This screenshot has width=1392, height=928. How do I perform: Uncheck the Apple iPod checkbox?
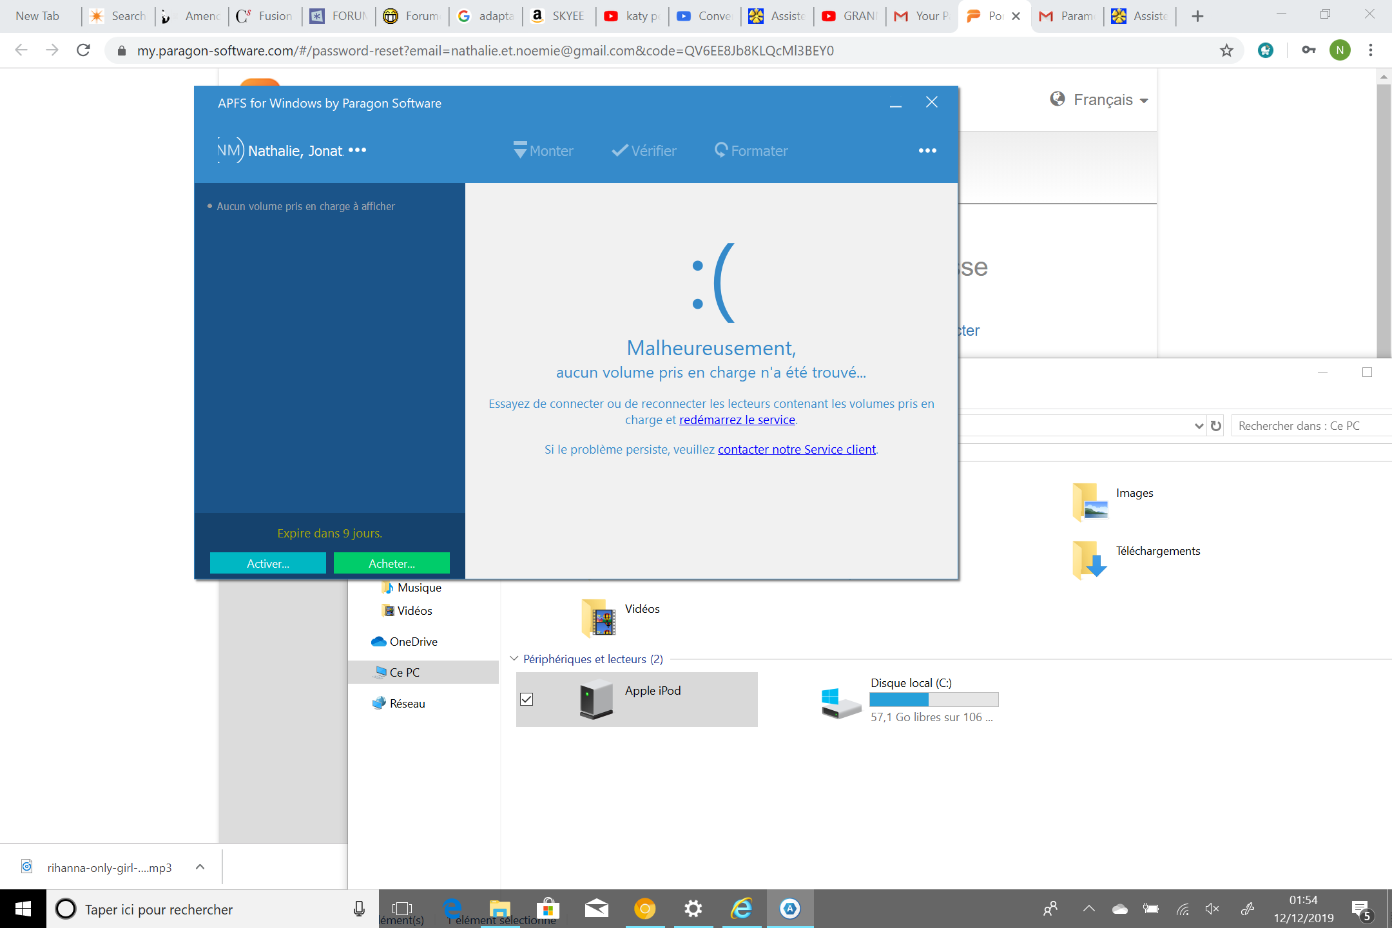(x=527, y=699)
